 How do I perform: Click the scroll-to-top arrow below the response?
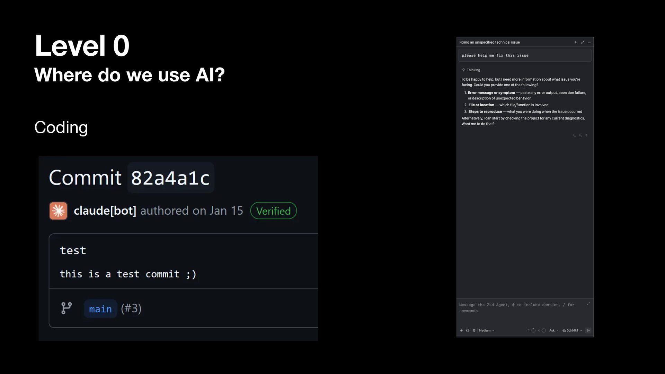tap(586, 135)
